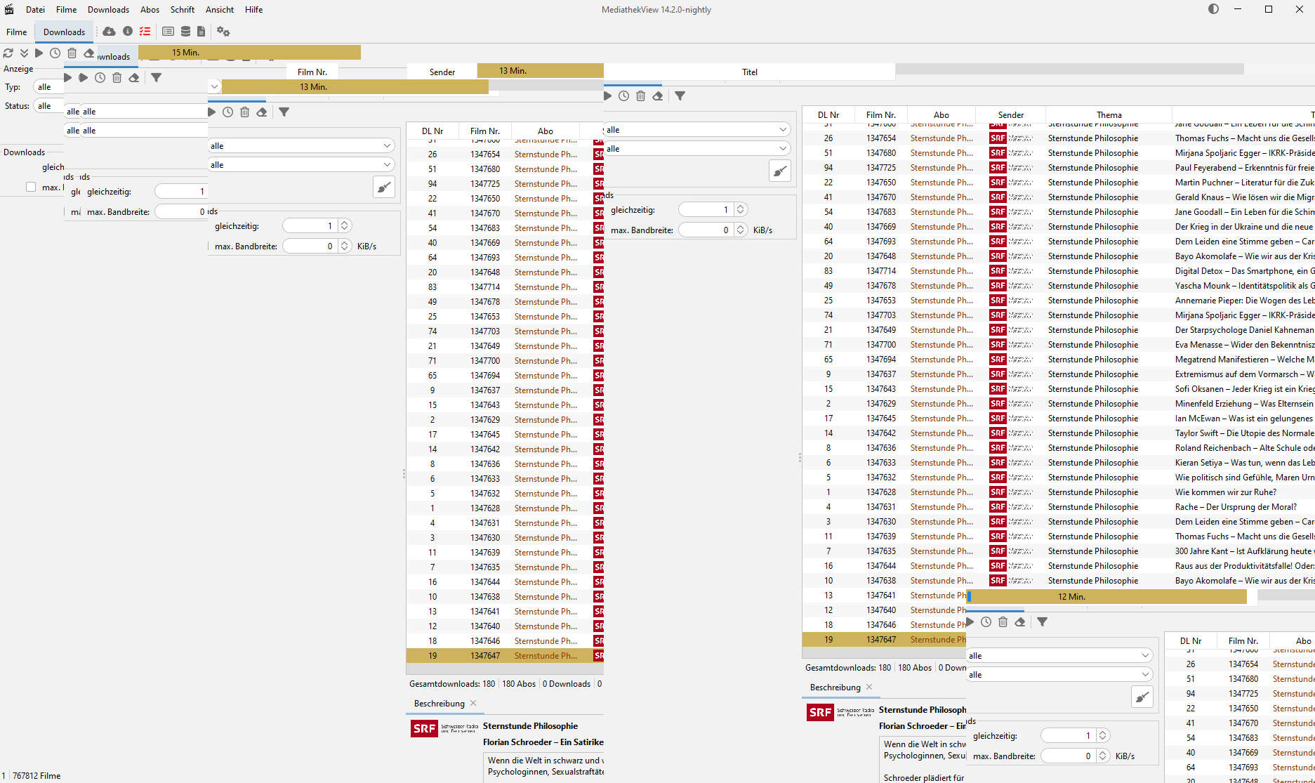Click the cloud download film list icon

point(109,31)
